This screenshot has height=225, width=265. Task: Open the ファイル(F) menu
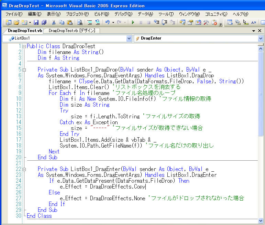pyautogui.click(x=14, y=14)
